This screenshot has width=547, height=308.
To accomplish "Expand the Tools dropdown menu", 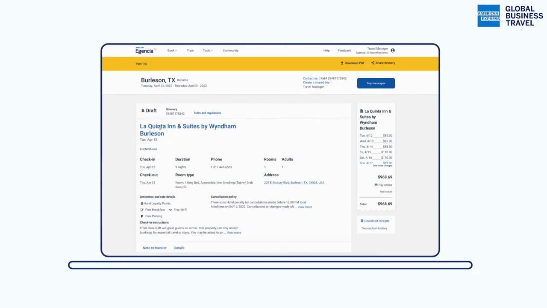I will [x=208, y=50].
